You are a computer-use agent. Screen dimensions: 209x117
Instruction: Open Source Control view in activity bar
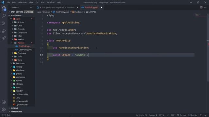pyautogui.click(x=4, y=23)
